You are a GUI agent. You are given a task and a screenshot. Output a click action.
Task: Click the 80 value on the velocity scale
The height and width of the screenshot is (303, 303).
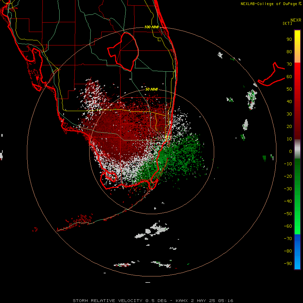pos(289,52)
